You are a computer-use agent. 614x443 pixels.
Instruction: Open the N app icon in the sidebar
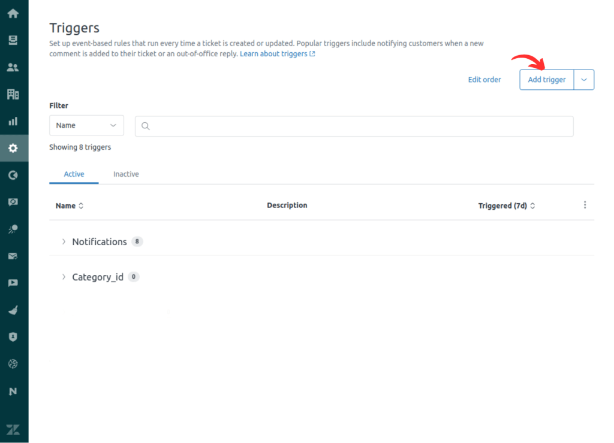13,391
